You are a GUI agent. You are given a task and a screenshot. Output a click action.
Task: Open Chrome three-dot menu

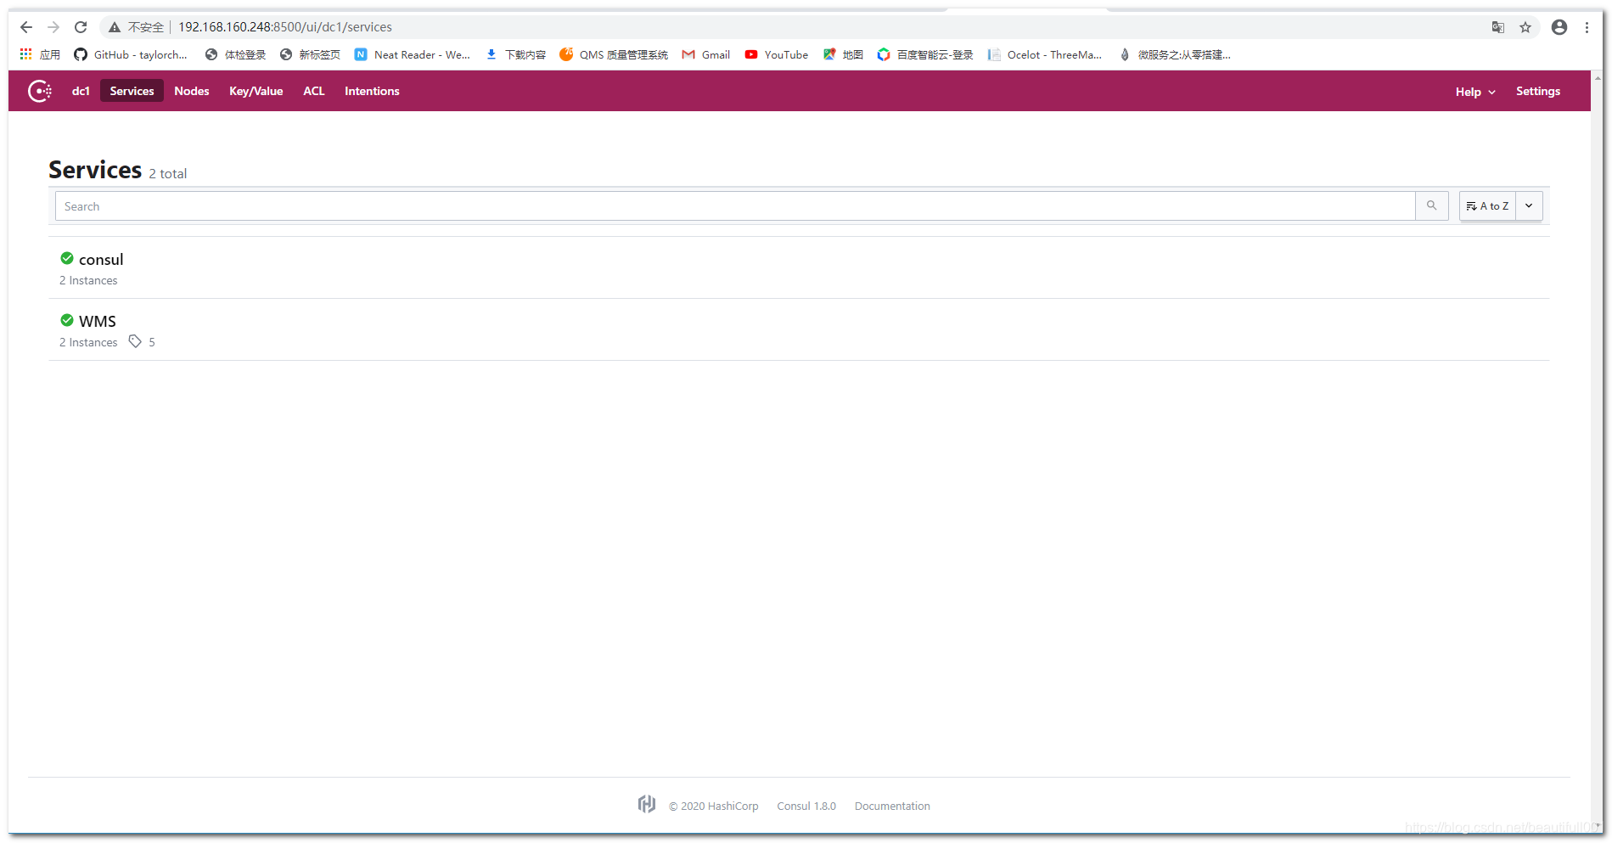pyautogui.click(x=1587, y=27)
